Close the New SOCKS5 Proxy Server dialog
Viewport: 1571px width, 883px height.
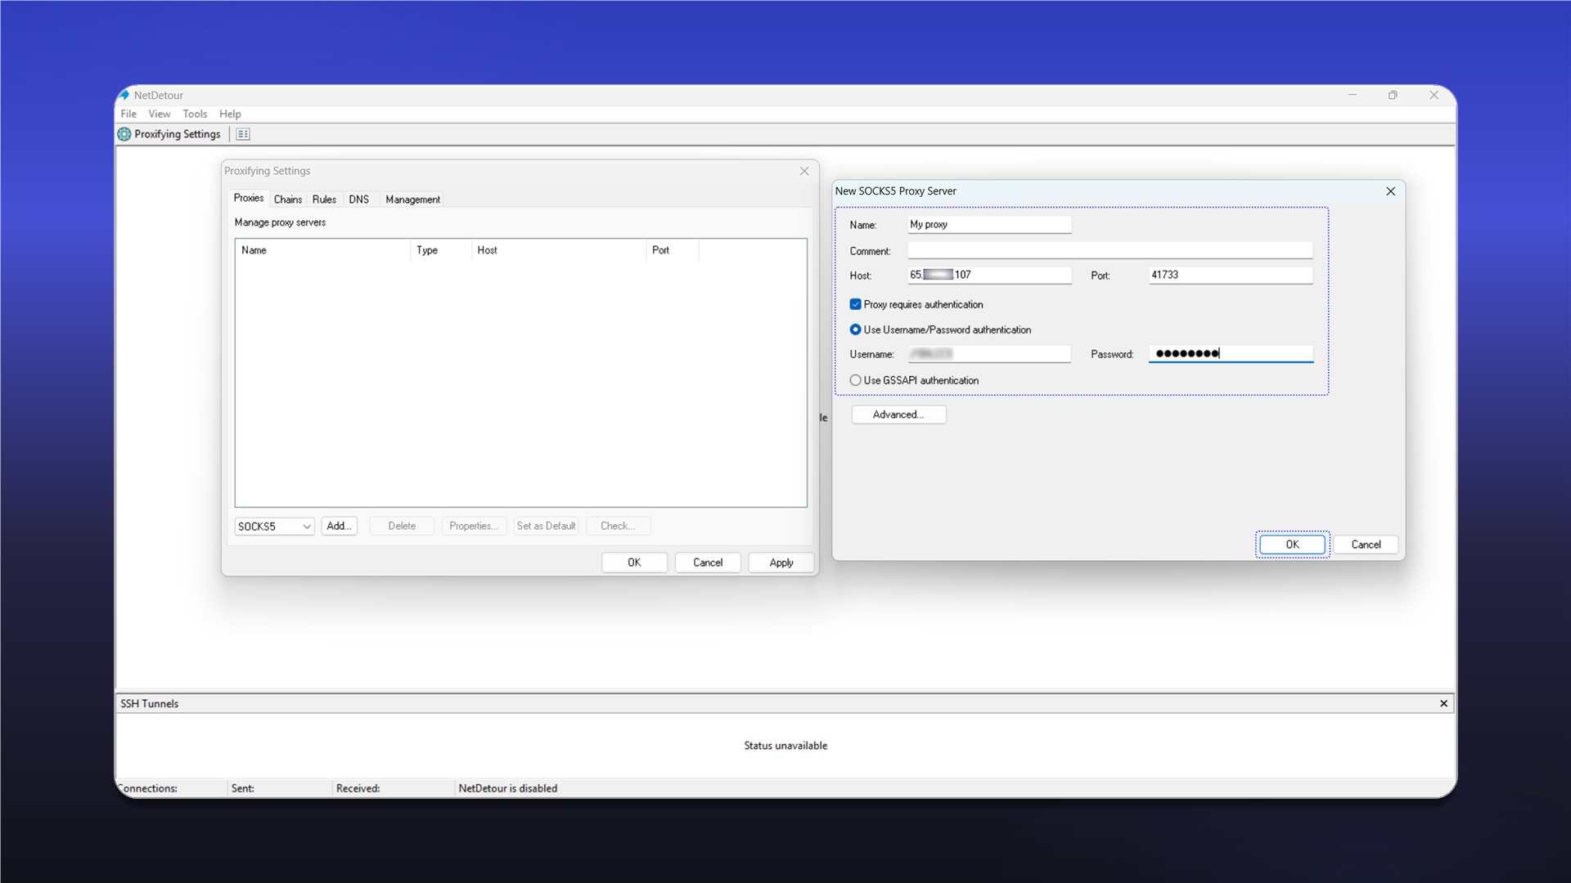tap(1390, 191)
